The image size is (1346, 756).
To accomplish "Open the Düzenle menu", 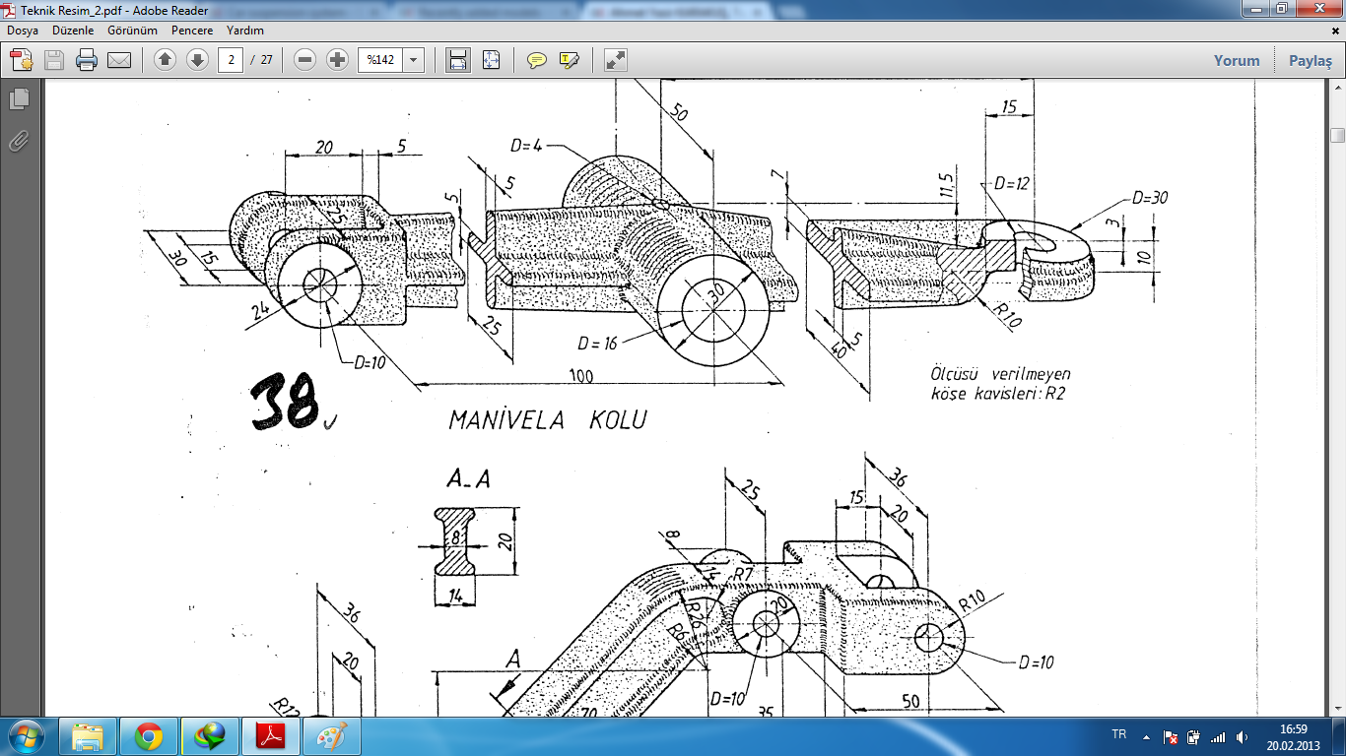I will click(x=73, y=31).
